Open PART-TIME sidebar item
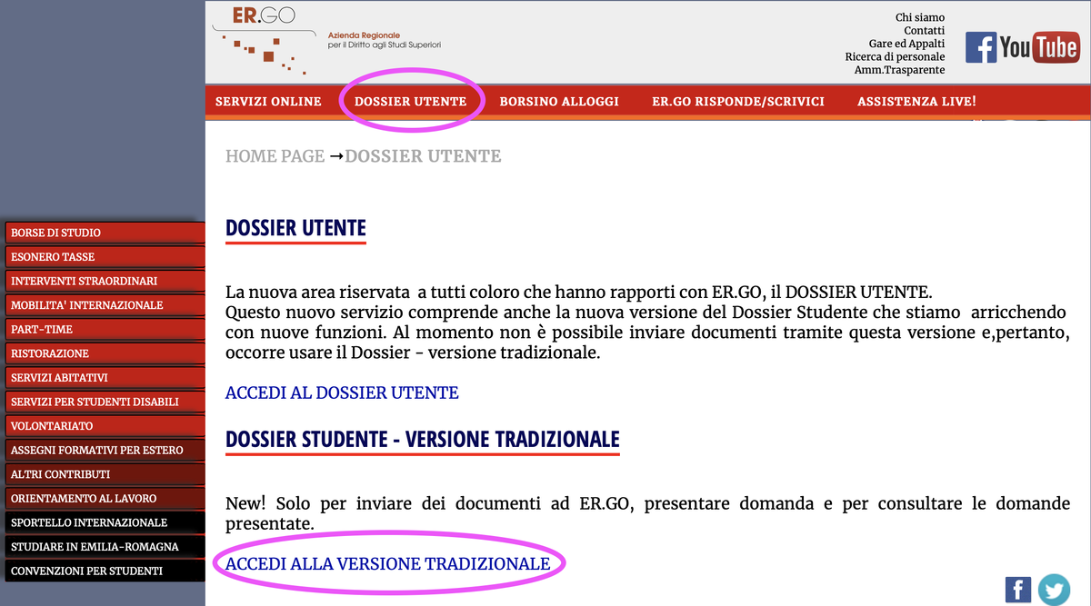Screen dimensions: 1091x606 click(x=105, y=330)
